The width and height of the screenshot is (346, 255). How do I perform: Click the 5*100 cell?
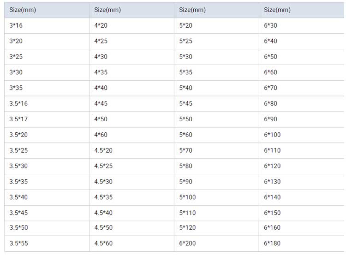[x=187, y=197]
